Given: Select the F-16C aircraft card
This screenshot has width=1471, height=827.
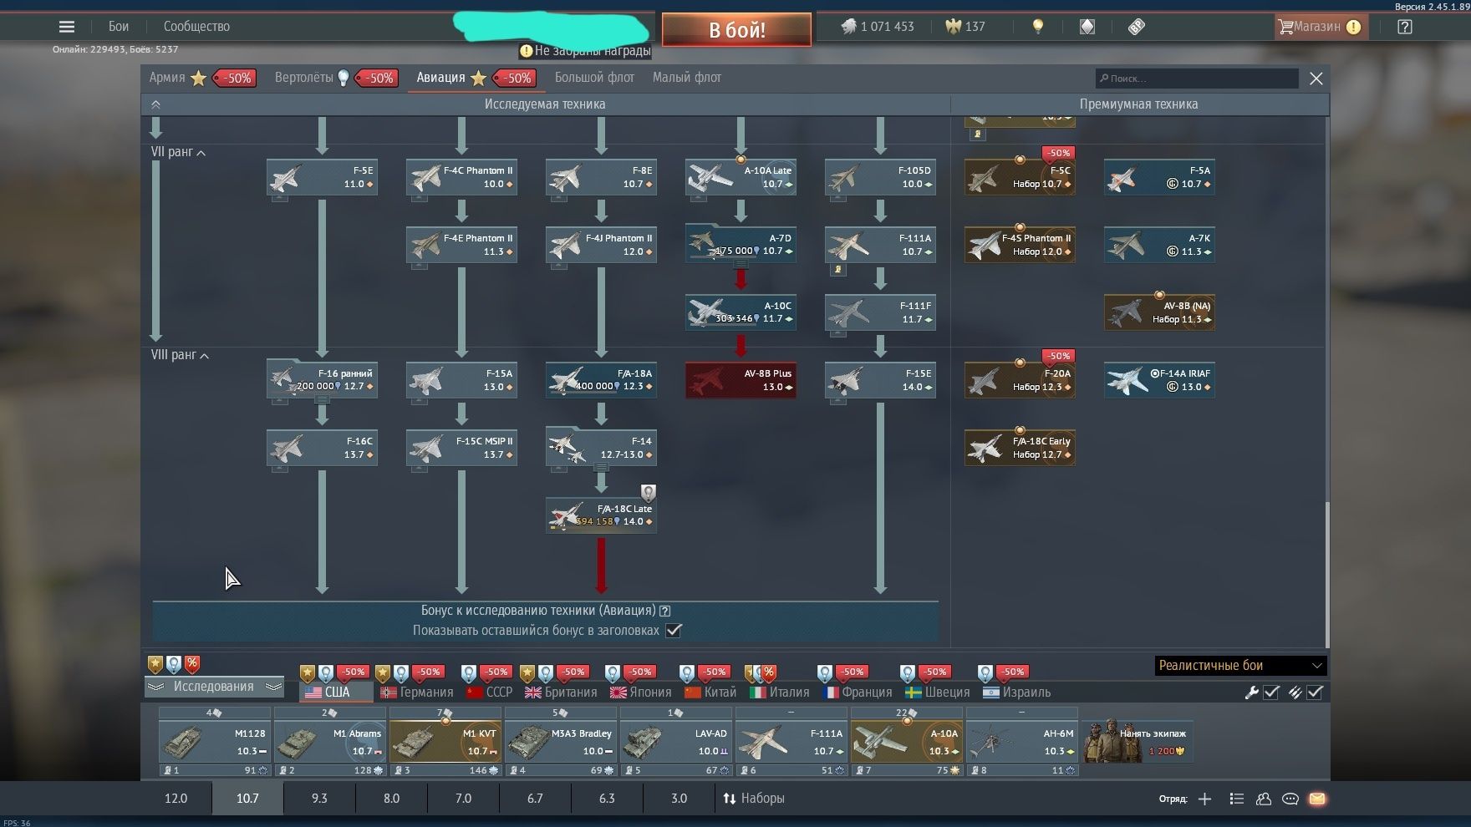Looking at the screenshot, I should 322,448.
